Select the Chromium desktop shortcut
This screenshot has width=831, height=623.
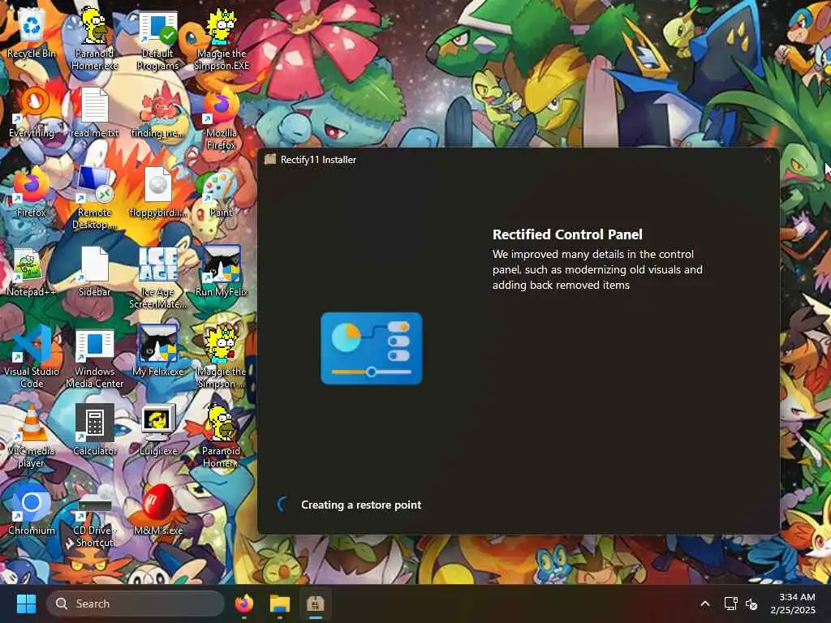(x=32, y=509)
